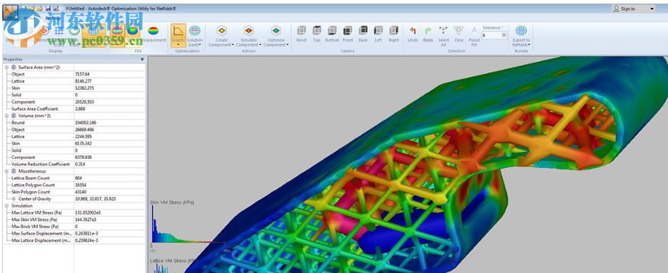This screenshot has width=668, height=273.
Task: Click the Lattice volume value 2244.595
Action: pos(83,137)
